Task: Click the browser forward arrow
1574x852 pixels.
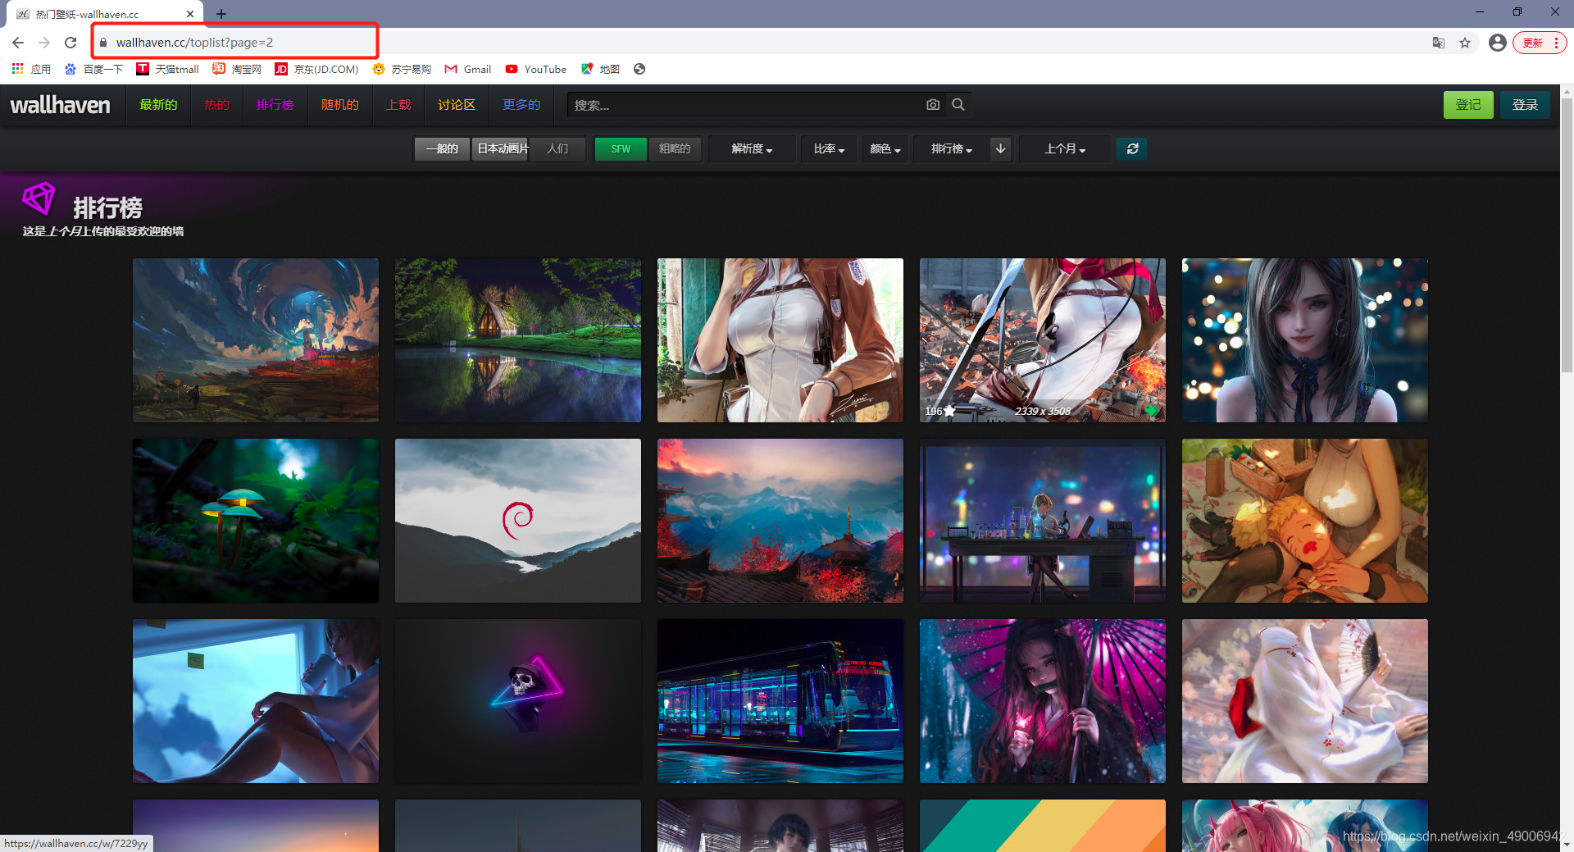Action: (44, 43)
